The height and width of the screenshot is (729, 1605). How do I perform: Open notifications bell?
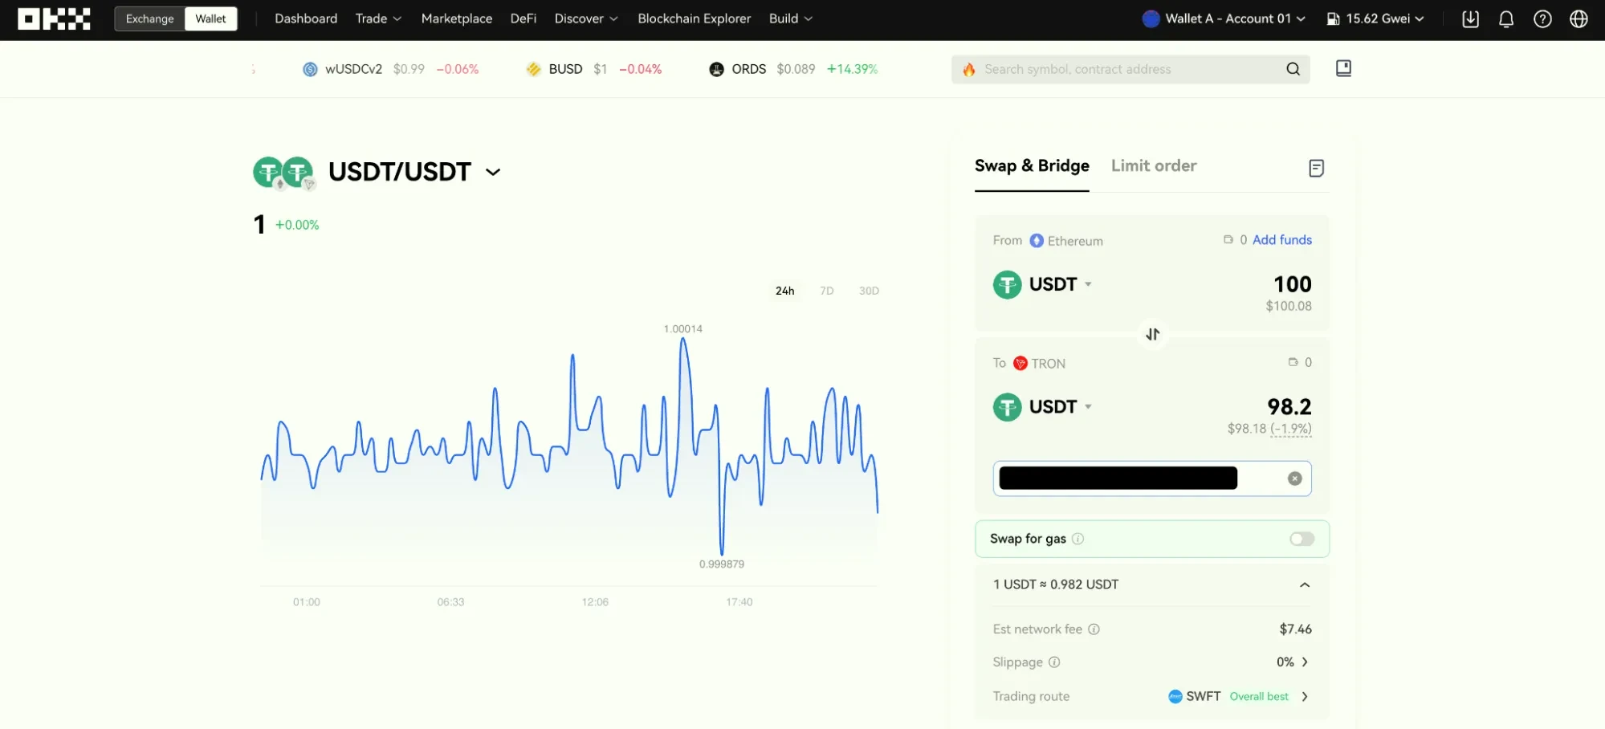pos(1506,19)
